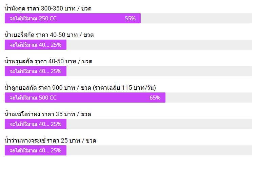
Task: Click the 25% bar under น้ำอเซโลร่าผง
Action: click(x=36, y=124)
